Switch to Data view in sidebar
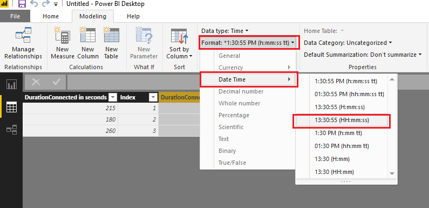 [11, 106]
